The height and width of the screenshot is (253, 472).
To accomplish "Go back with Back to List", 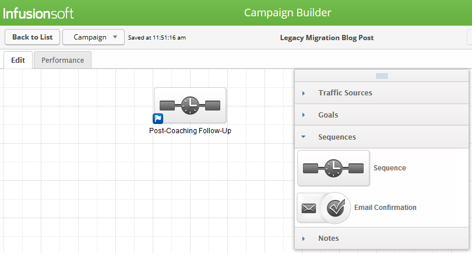I will [x=32, y=37].
